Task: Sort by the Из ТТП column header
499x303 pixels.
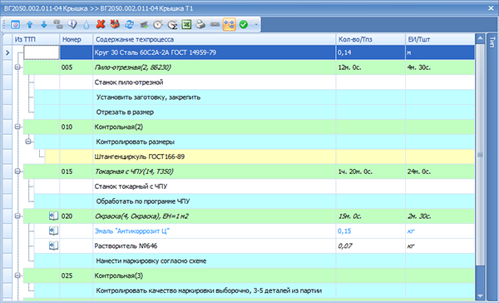Action: (x=36, y=39)
